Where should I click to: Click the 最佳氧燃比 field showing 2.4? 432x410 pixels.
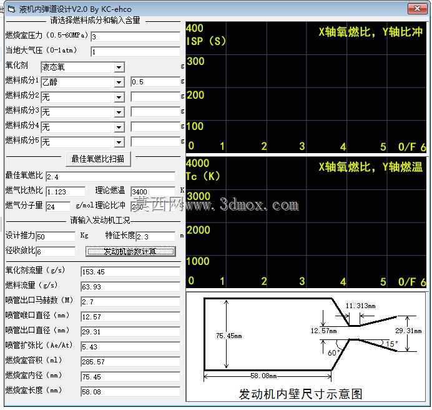[110, 177]
